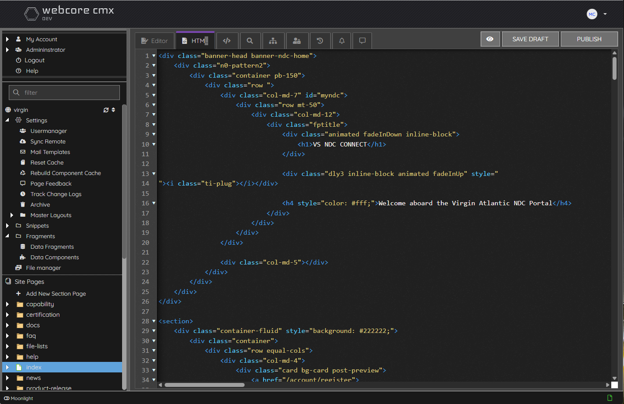
Task: Click the SAVE DRAFT button
Action: click(530, 39)
